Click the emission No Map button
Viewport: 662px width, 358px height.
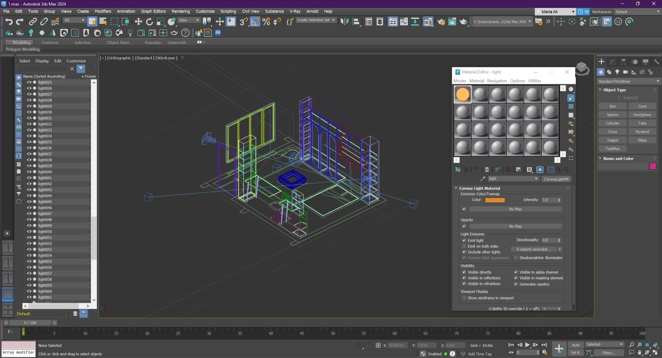tap(515, 209)
